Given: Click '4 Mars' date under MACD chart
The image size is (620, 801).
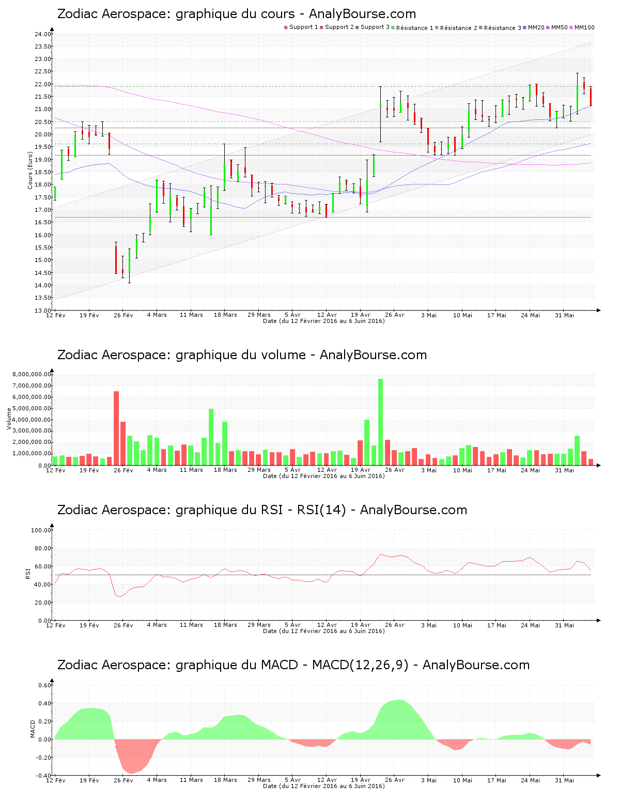Looking at the screenshot, I should coord(157,780).
